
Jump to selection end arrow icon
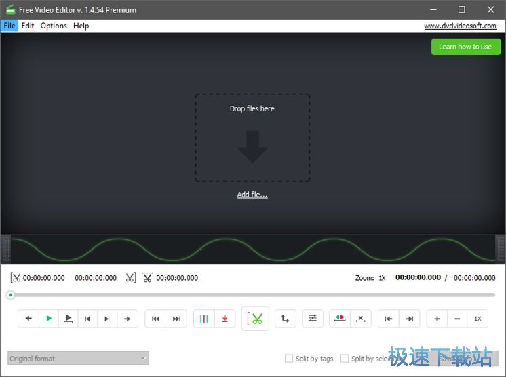(x=410, y=319)
